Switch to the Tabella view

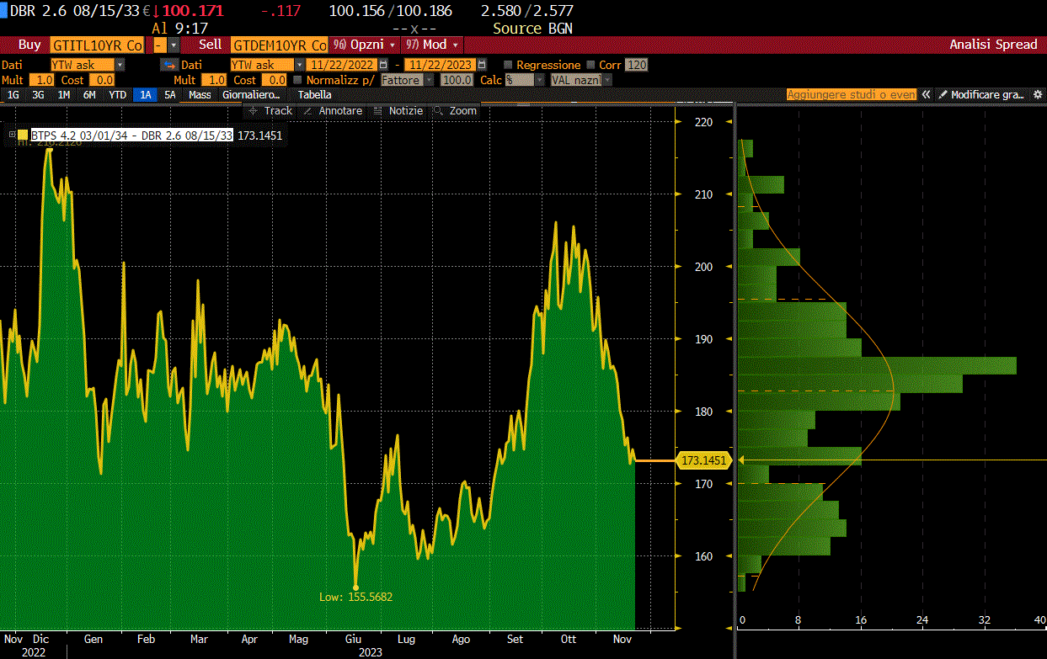pyautogui.click(x=315, y=95)
